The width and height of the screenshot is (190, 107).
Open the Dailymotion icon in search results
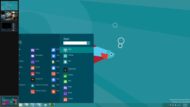(x=65, y=70)
